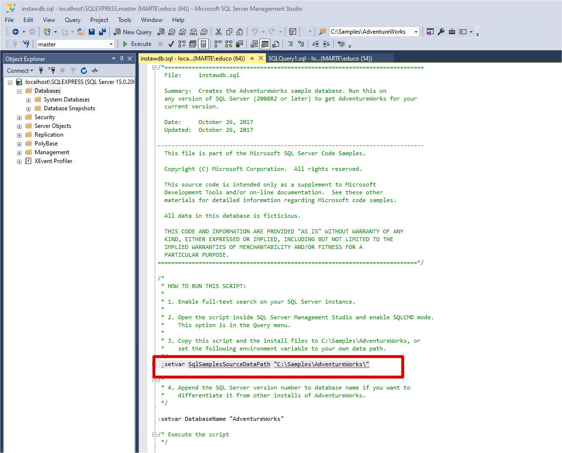Image resolution: width=562 pixels, height=453 pixels.
Task: Click the New Project icon
Action: tap(47, 32)
